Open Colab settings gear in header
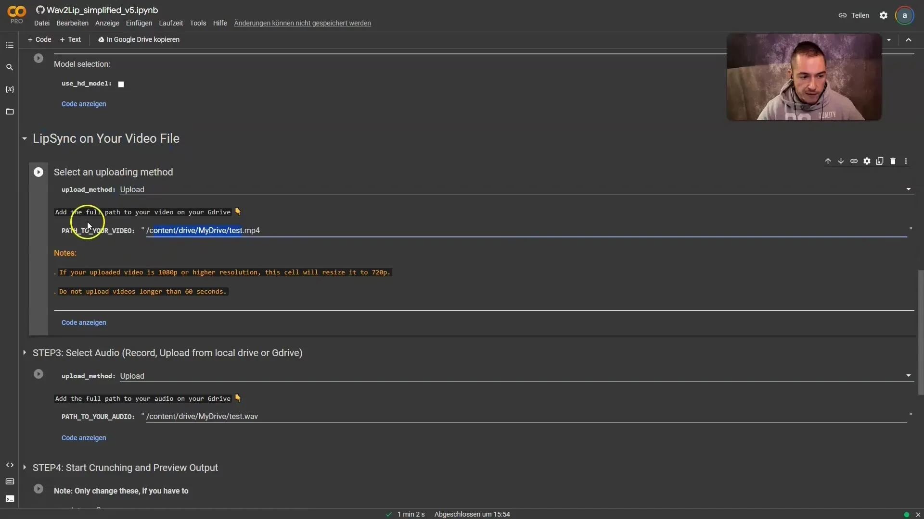 [884, 15]
